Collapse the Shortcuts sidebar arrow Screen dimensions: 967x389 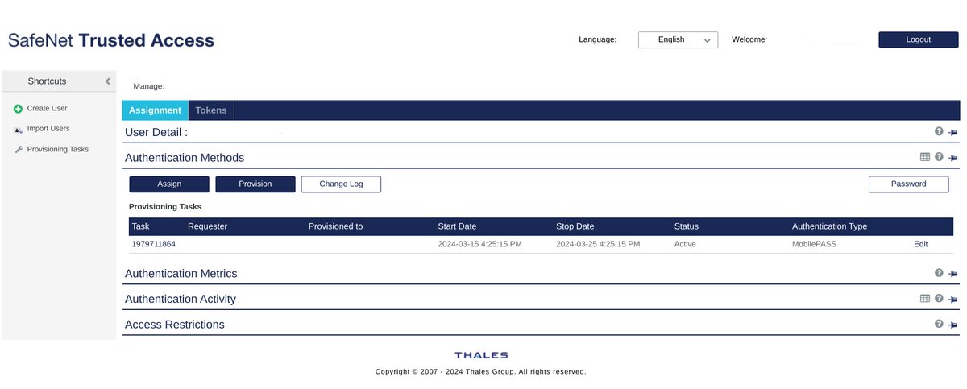(108, 81)
